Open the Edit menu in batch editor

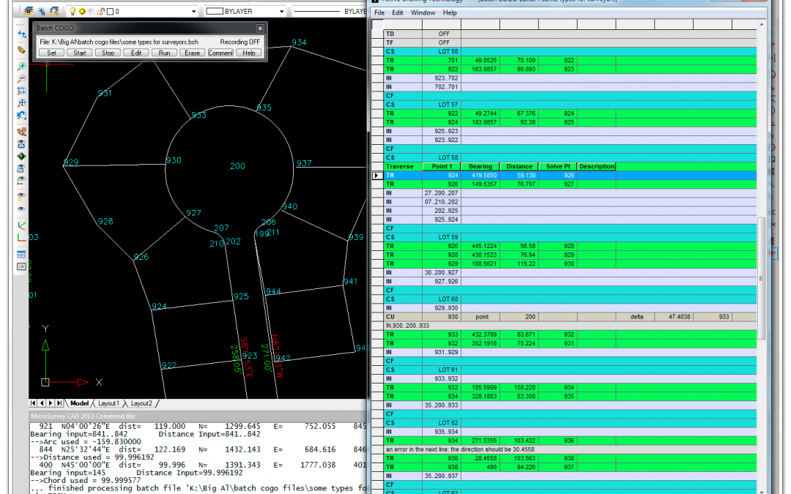click(x=397, y=12)
